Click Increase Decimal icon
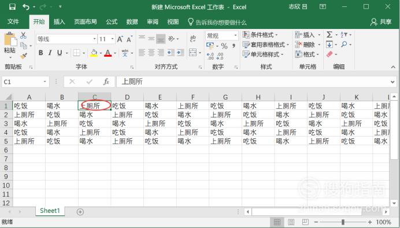Image resolution: width=400 pixels, height=228 pixels. pyautogui.click(x=210, y=56)
